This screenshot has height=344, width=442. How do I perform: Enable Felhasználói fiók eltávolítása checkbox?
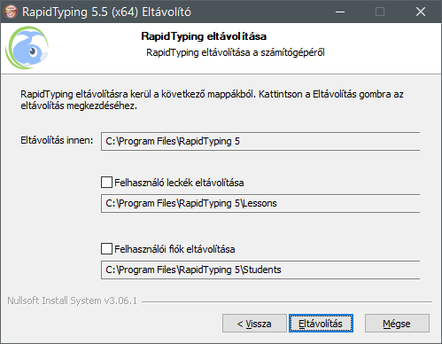tap(106, 249)
